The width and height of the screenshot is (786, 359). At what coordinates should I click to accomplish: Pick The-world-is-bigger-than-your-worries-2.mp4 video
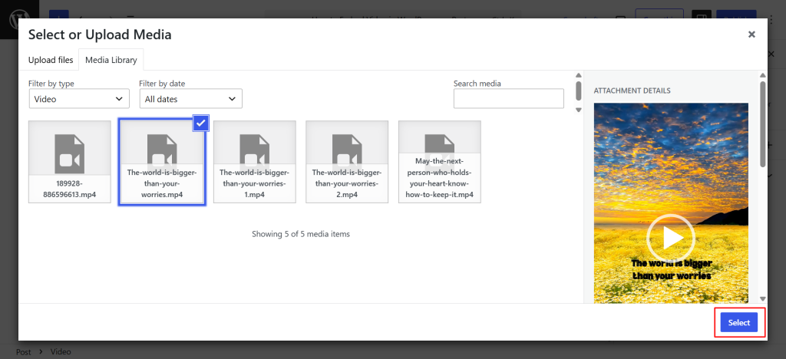coord(347,162)
